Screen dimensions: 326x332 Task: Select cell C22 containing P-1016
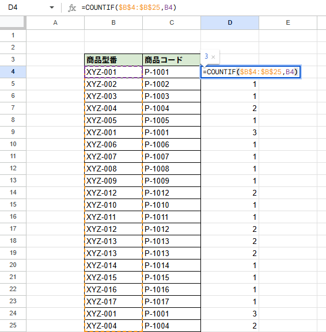point(172,289)
